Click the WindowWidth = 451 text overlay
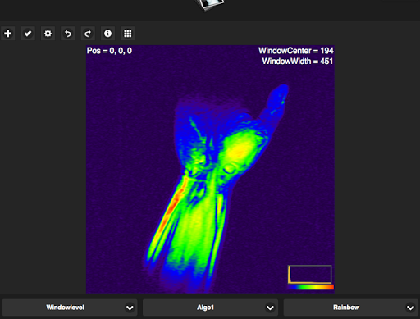Image resolution: width=420 pixels, height=319 pixels. point(298,61)
